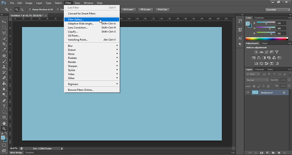
Task: Select the Paint Bucket tool
Action: point(4,84)
